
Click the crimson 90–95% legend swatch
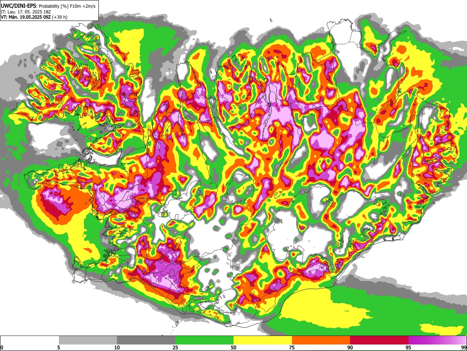click(379, 340)
